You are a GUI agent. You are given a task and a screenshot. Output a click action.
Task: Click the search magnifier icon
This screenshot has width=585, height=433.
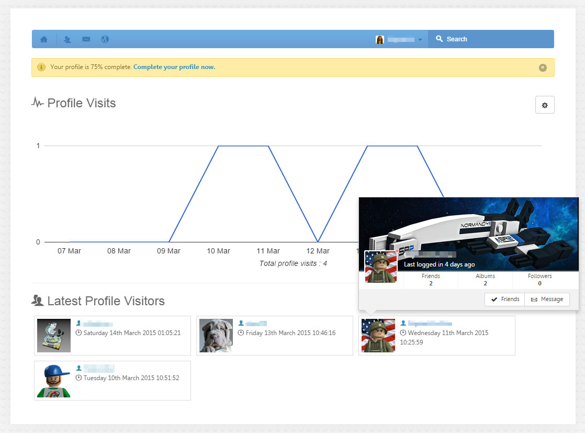[439, 39]
